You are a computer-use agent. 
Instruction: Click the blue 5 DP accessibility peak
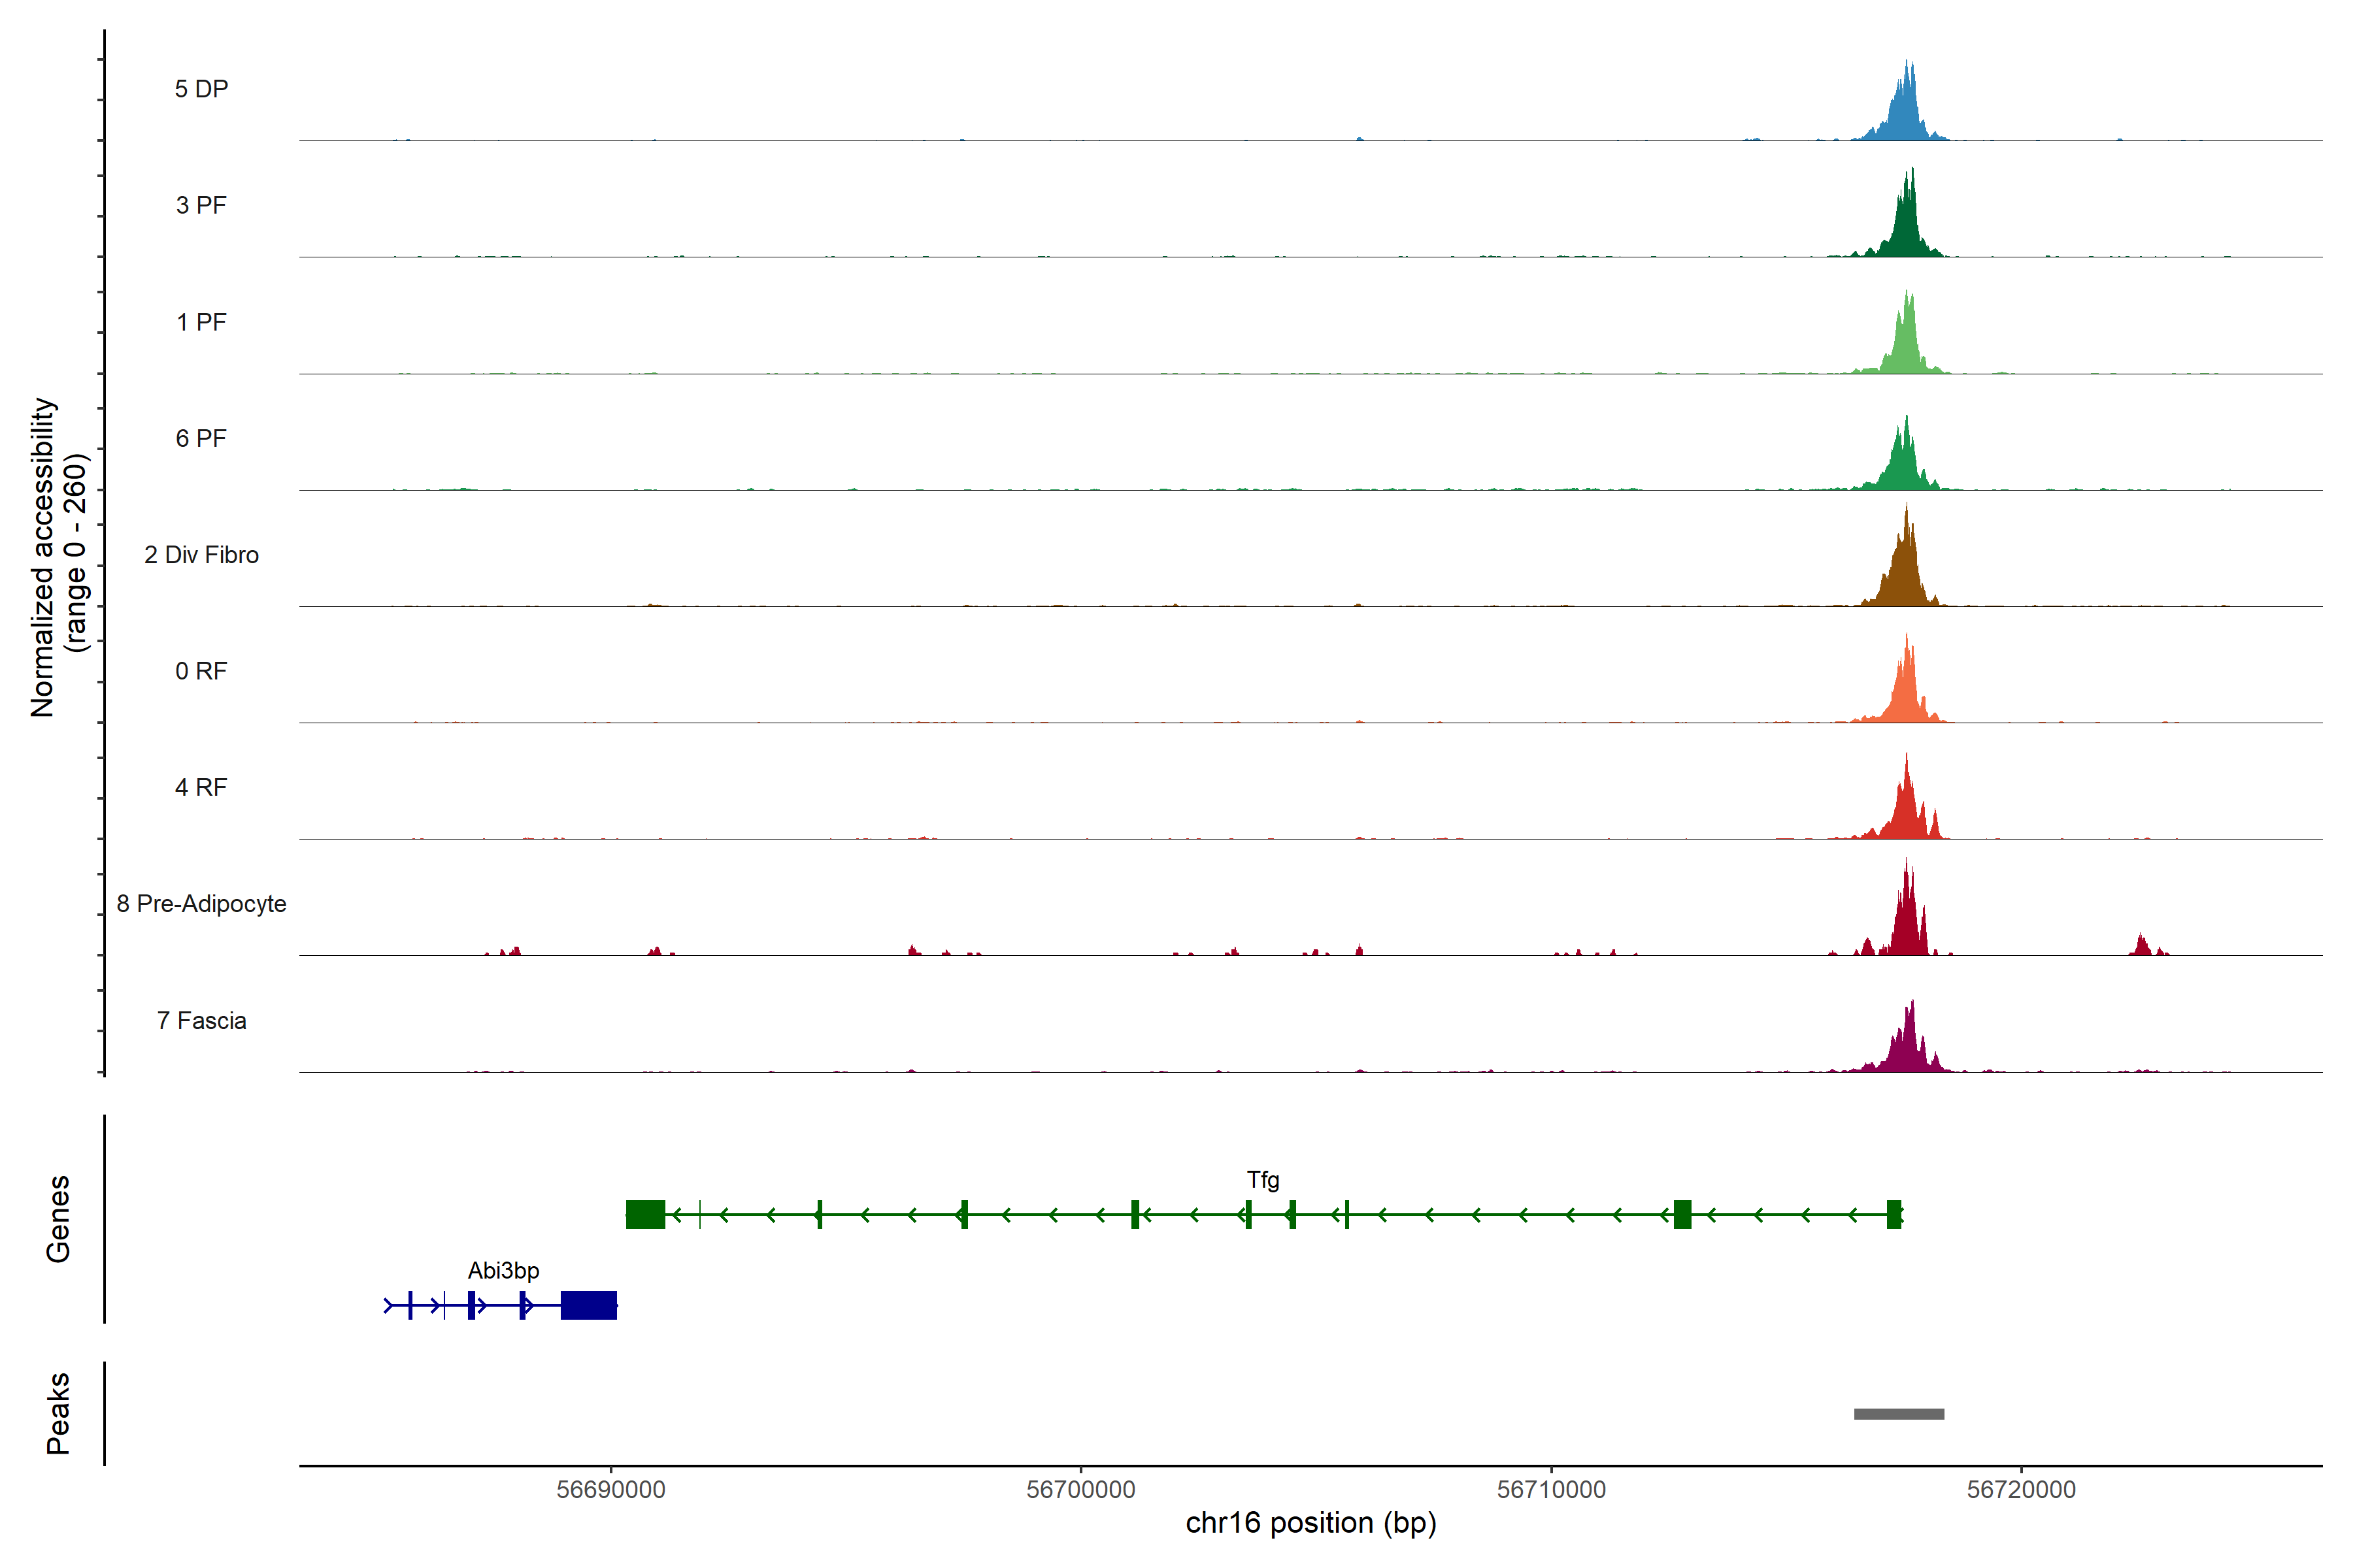pyautogui.click(x=1906, y=115)
